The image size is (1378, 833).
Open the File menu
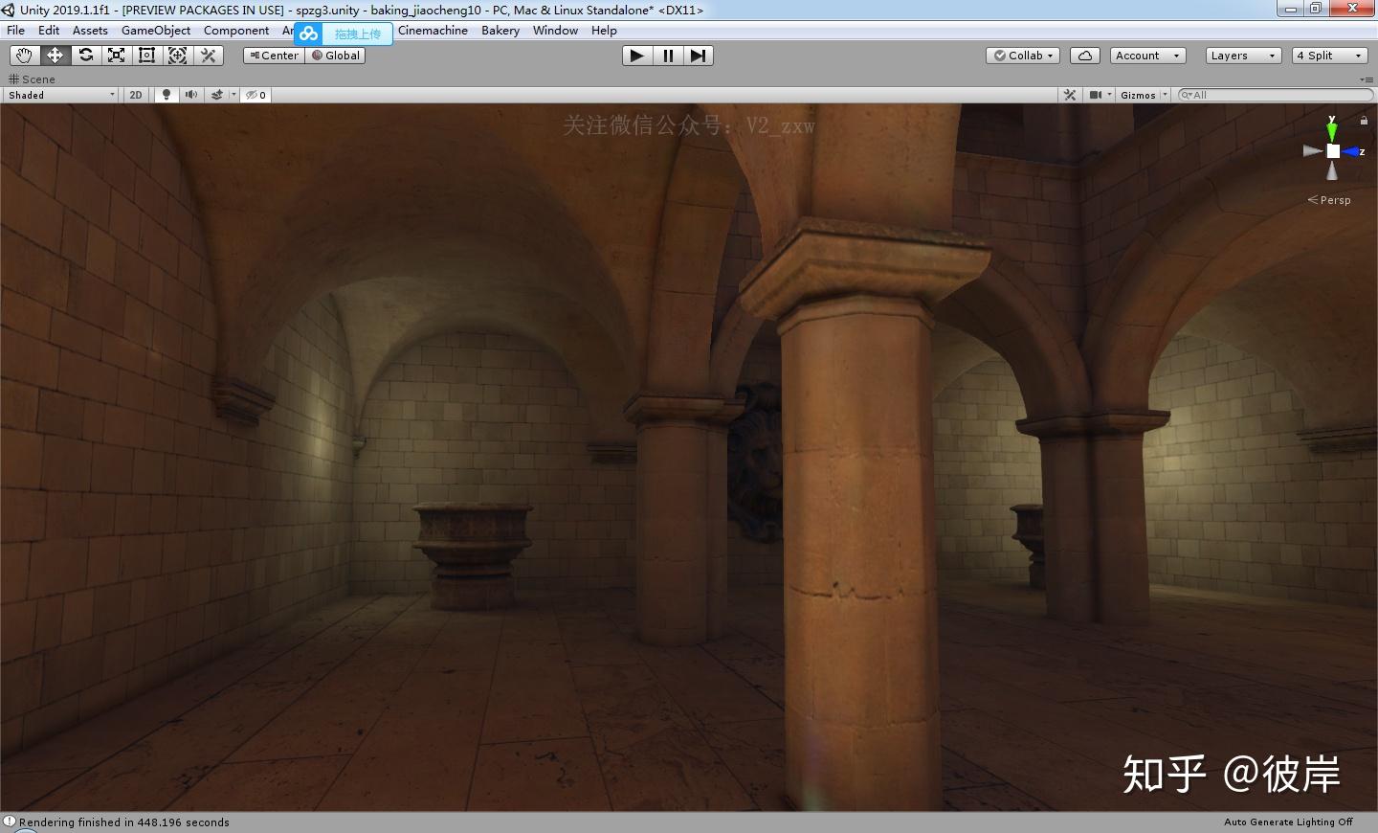16,31
